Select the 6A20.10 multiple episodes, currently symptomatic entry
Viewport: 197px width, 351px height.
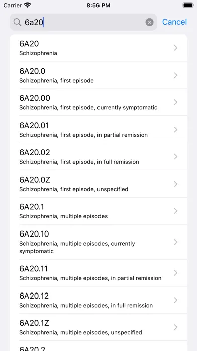tap(98, 242)
